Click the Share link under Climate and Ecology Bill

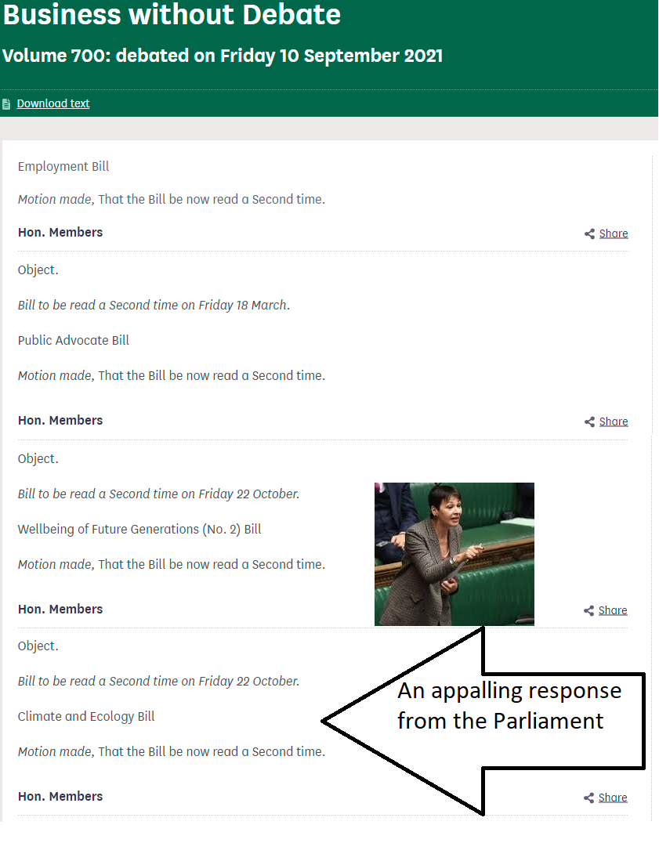[x=614, y=798]
